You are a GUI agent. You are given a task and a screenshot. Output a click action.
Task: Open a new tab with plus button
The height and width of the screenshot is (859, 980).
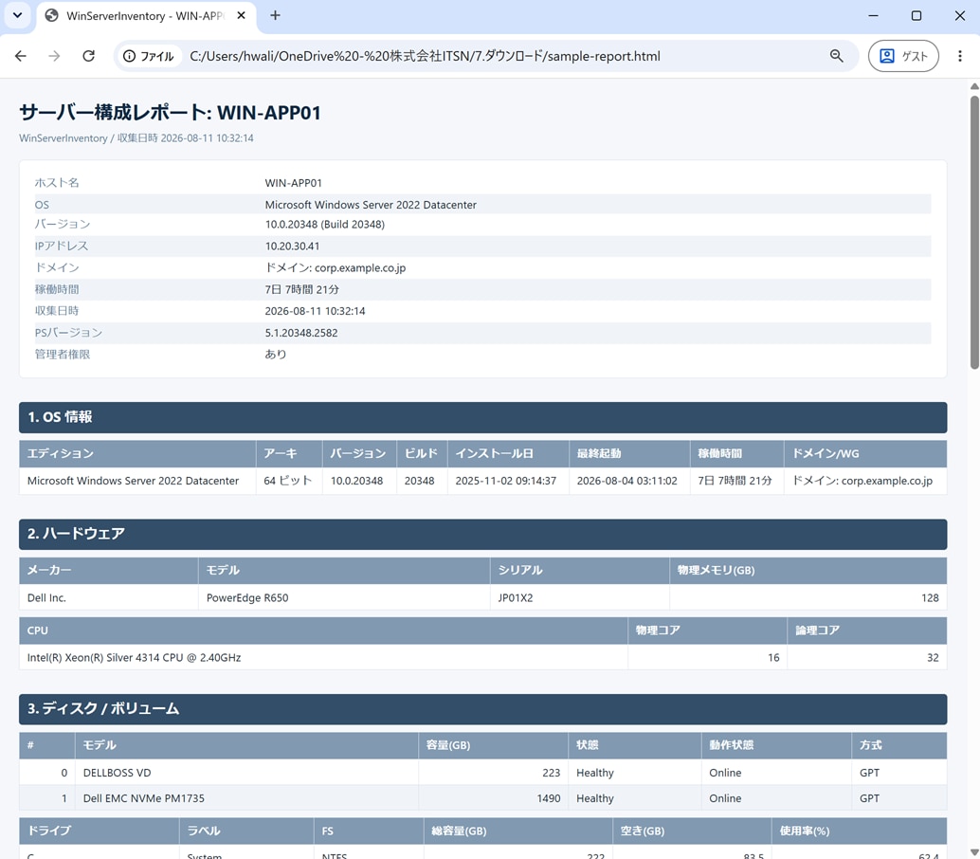tap(275, 15)
